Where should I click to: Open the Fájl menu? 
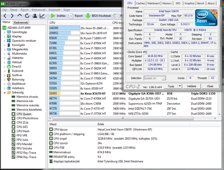pos(4,10)
